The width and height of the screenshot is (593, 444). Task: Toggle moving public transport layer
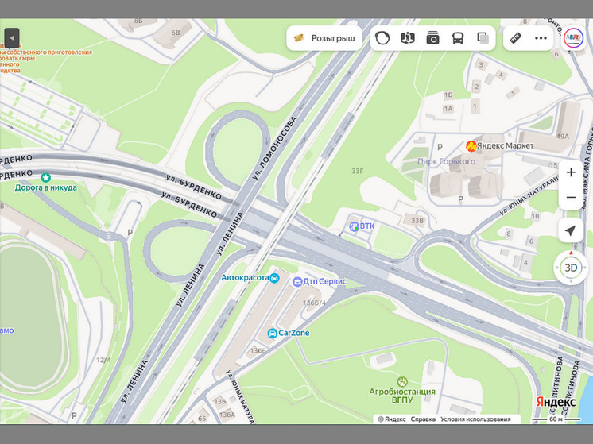(458, 38)
